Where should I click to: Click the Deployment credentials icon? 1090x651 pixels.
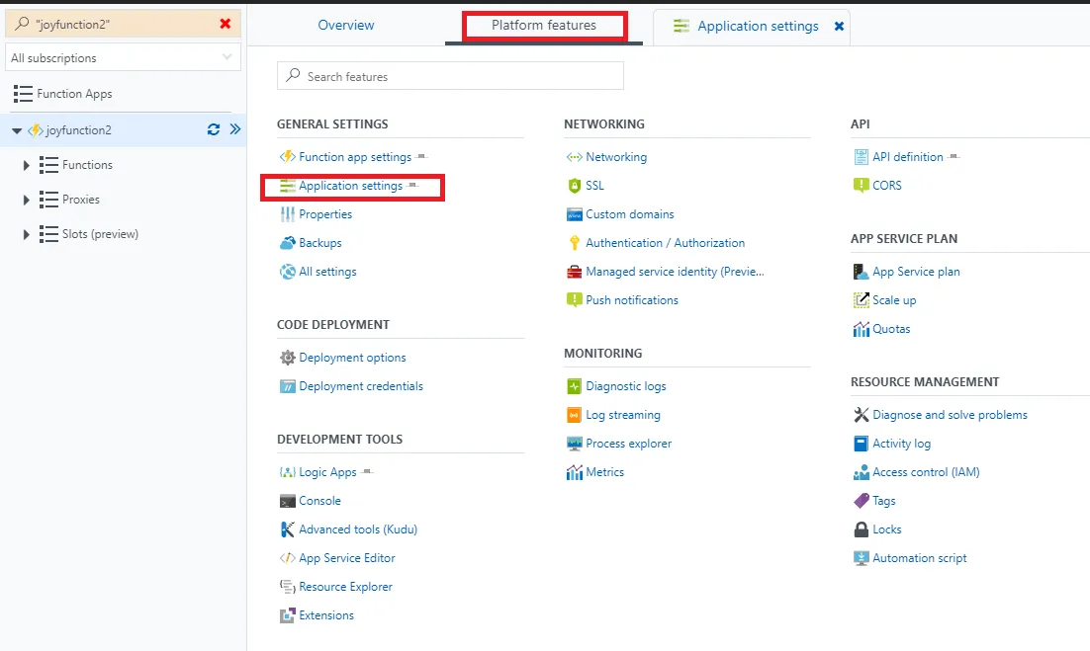[287, 386]
